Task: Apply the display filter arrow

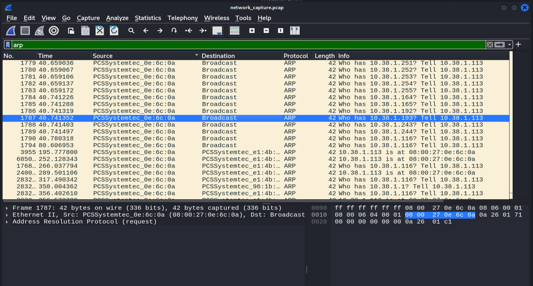Action: click(x=500, y=45)
